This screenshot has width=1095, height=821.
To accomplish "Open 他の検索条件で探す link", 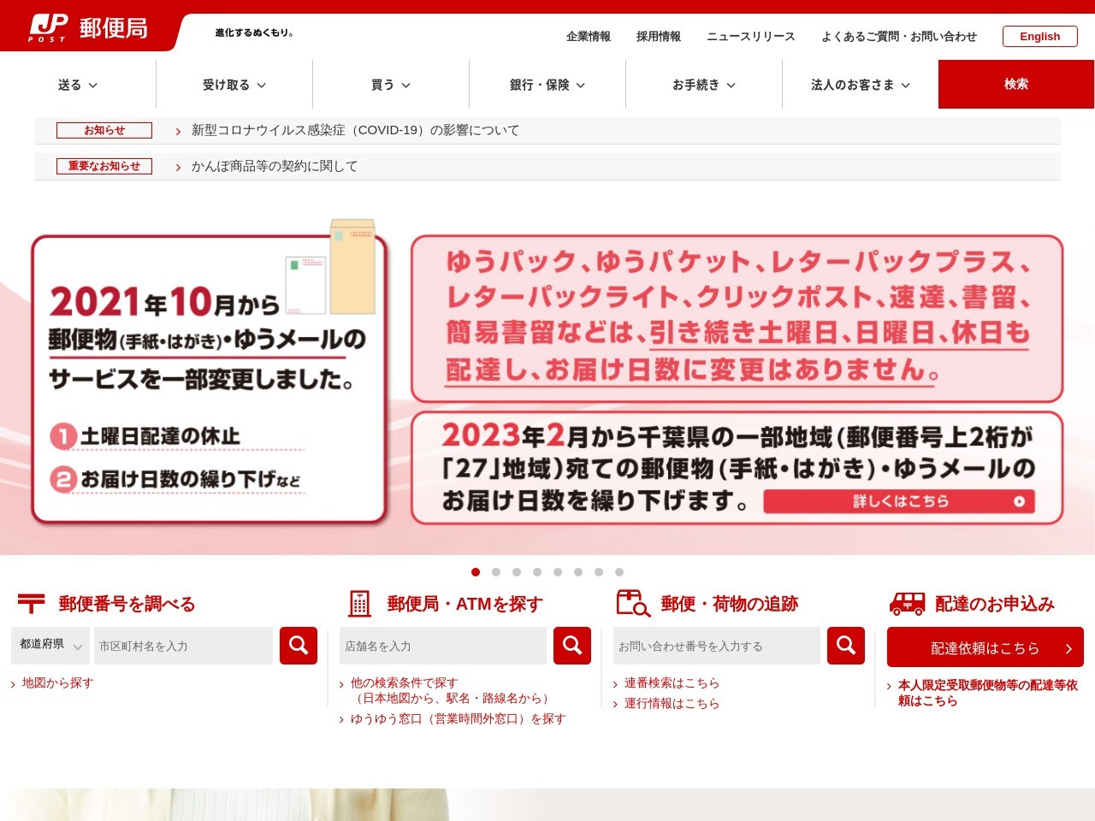I will (450, 690).
